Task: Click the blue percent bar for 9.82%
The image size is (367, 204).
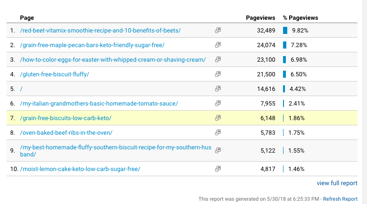Action: pyautogui.click(x=285, y=30)
